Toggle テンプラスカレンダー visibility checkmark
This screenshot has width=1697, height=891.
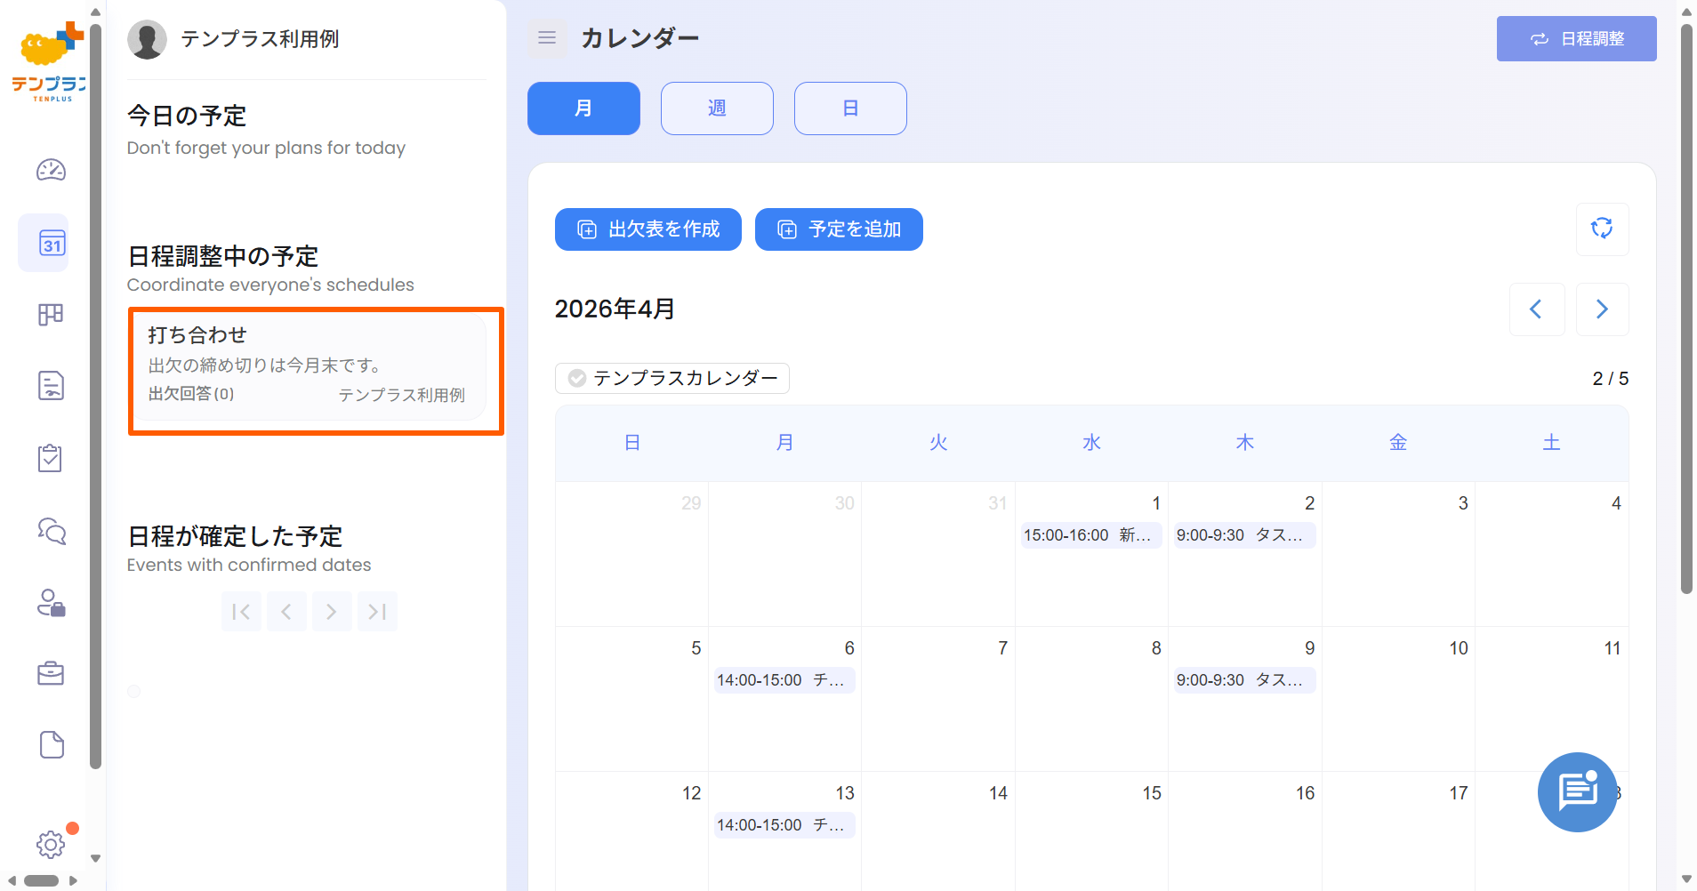pos(577,378)
